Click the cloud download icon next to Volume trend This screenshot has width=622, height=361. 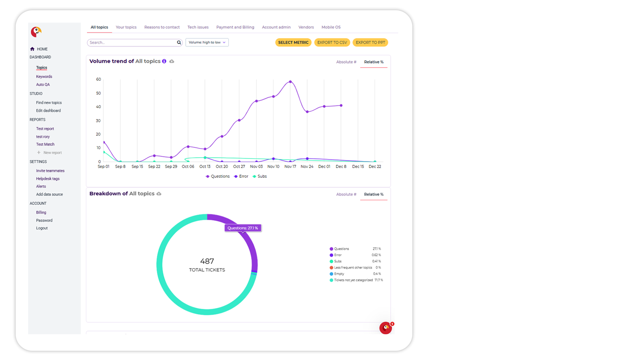[x=172, y=61]
